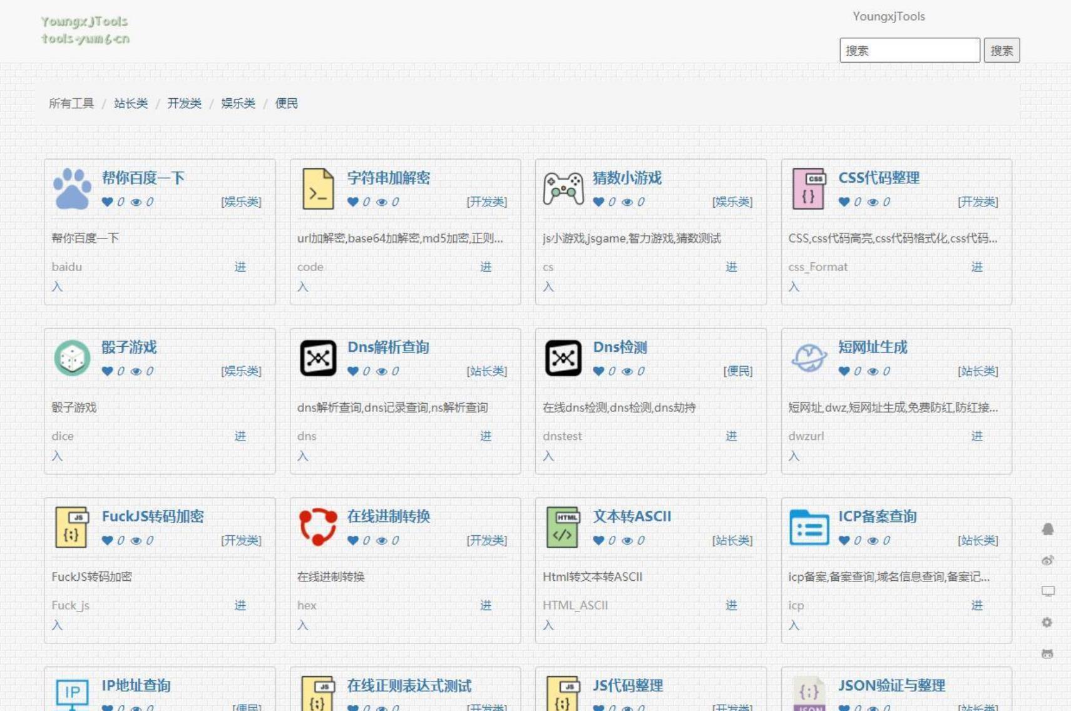Click the blue list folder icon for ICP备案查询
The image size is (1071, 711).
[809, 527]
